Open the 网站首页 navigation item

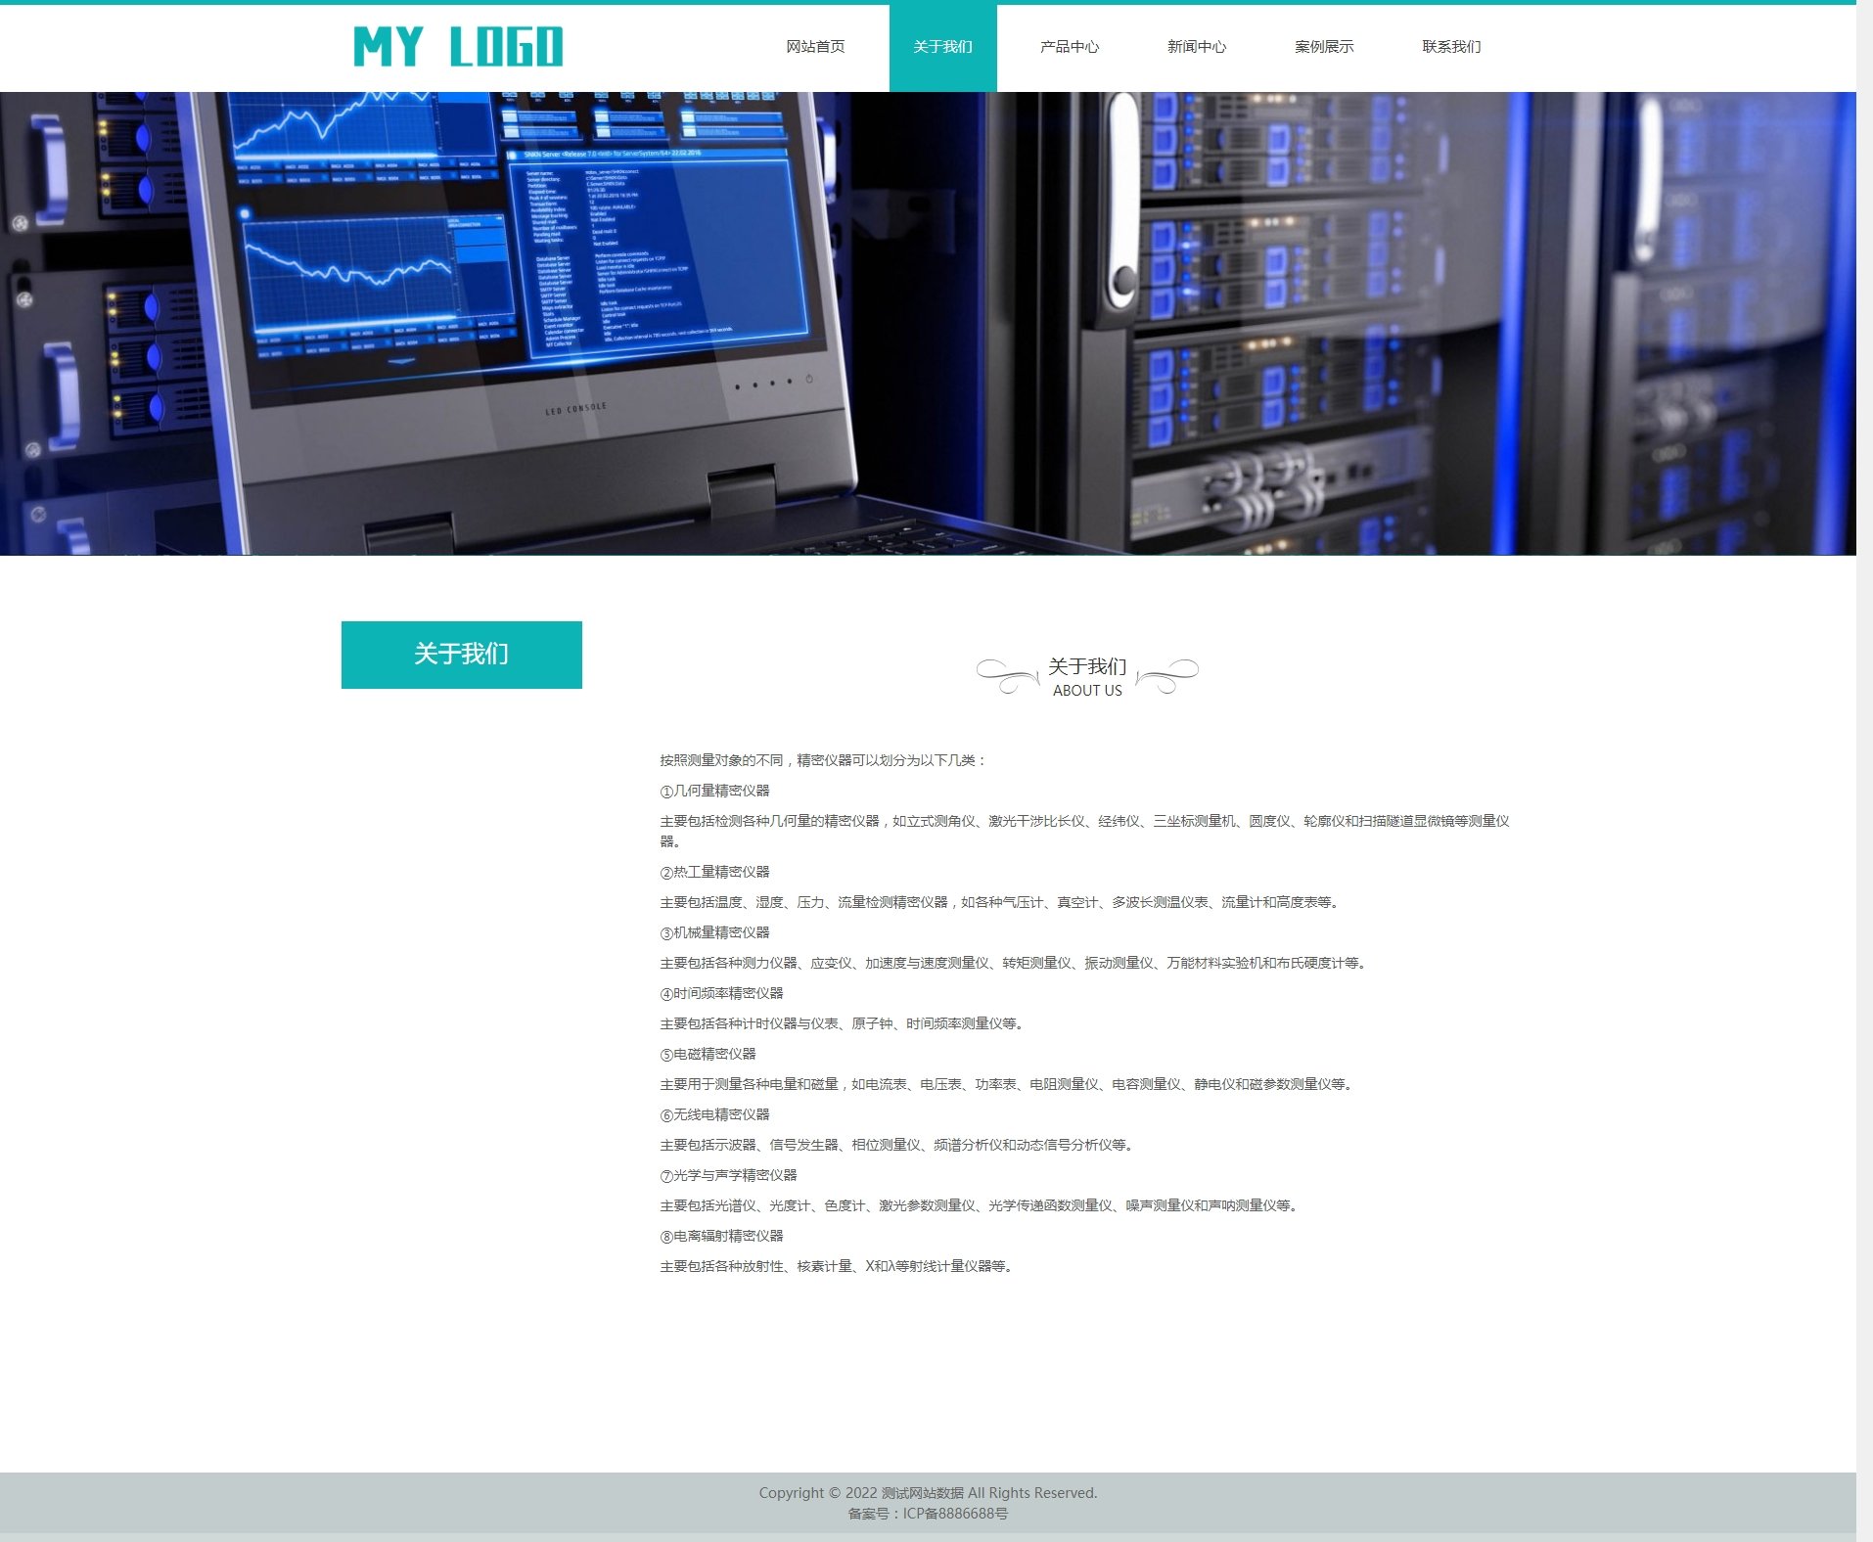tap(815, 47)
